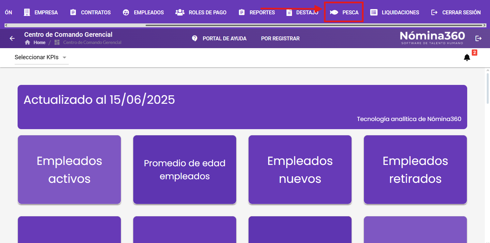Click the Empresa building icon
The width and height of the screenshot is (490, 243).
pyautogui.click(x=27, y=12)
